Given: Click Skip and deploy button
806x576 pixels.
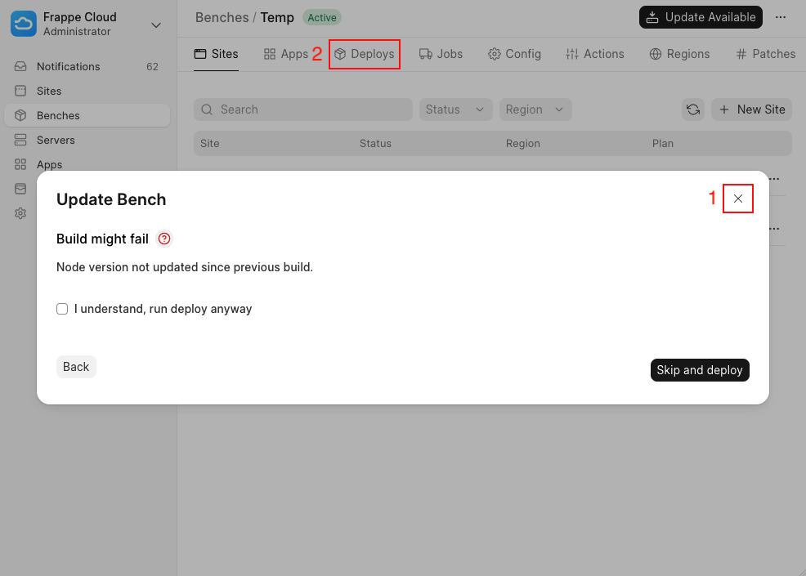Looking at the screenshot, I should click(699, 370).
